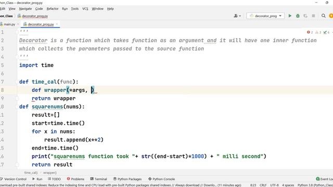Collapse the docstring fold at line 1
This screenshot has height=187, width=333.
(17, 32)
